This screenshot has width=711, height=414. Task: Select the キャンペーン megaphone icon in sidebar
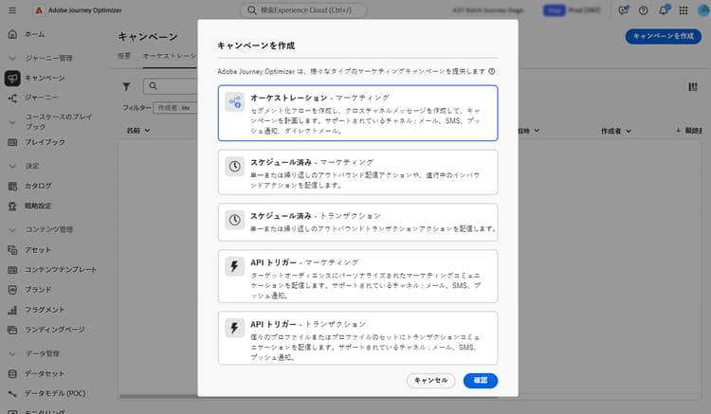(x=12, y=78)
